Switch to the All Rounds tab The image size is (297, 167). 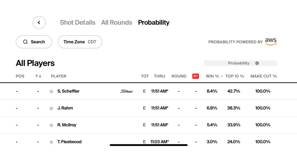pos(117,23)
